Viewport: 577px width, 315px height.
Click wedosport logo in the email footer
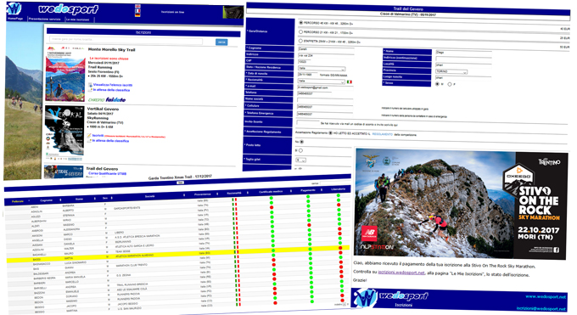[x=391, y=297]
